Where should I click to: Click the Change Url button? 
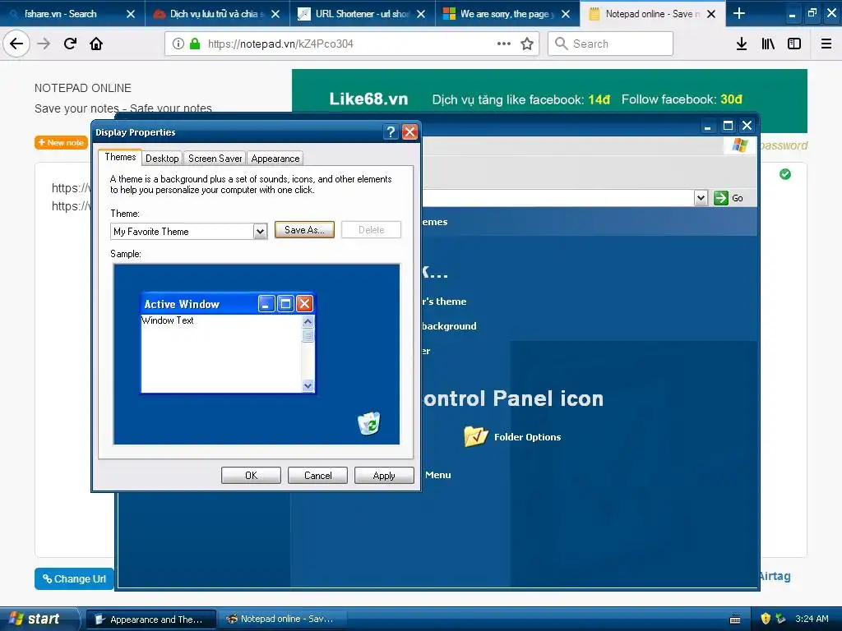click(x=74, y=578)
